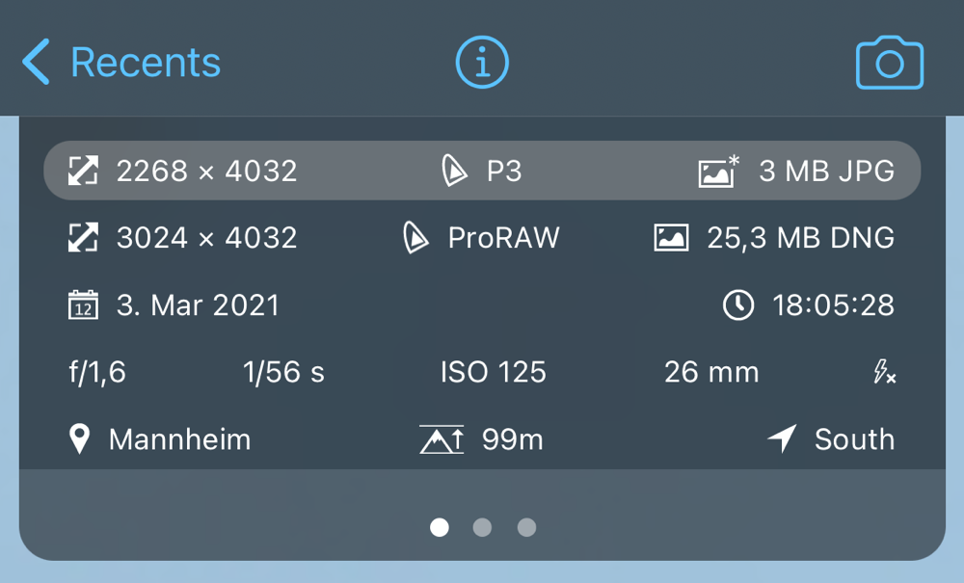Image resolution: width=964 pixels, height=583 pixels.
Task: Click the 26 mm focal length label
Action: (710, 372)
